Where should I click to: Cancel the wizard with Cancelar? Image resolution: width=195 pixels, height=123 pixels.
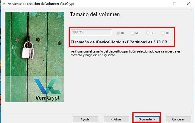tap(178, 119)
